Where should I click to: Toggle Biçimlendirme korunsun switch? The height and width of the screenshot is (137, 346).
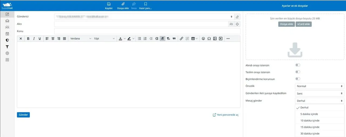click(298, 79)
